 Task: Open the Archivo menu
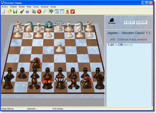coord(5,7)
